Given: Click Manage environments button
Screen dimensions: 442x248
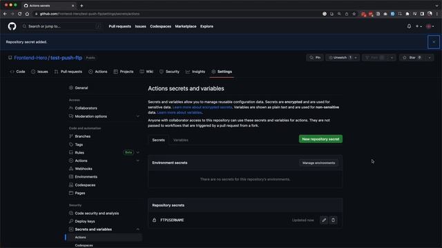Looking at the screenshot, I should pyautogui.click(x=318, y=163).
